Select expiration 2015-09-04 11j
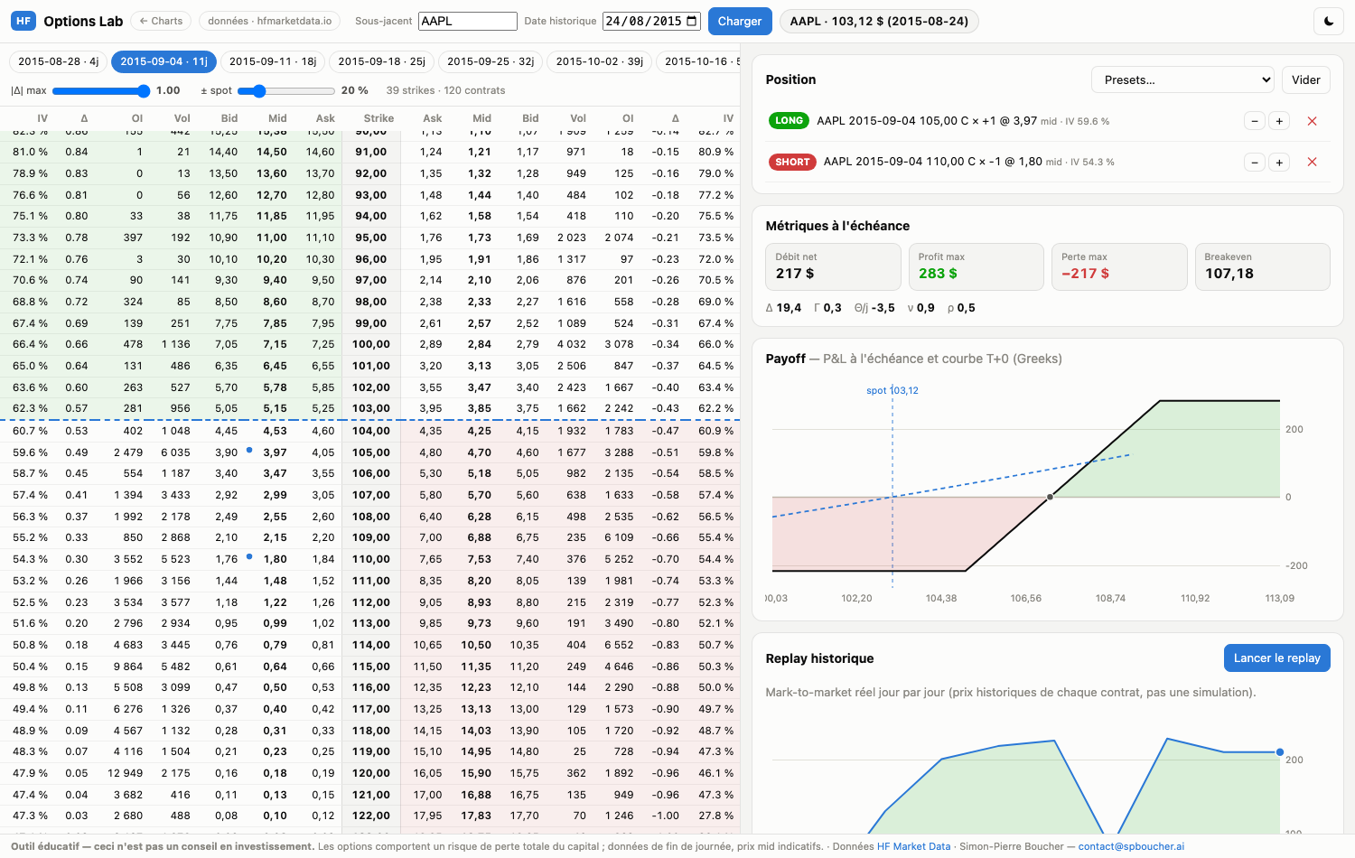 tap(164, 61)
